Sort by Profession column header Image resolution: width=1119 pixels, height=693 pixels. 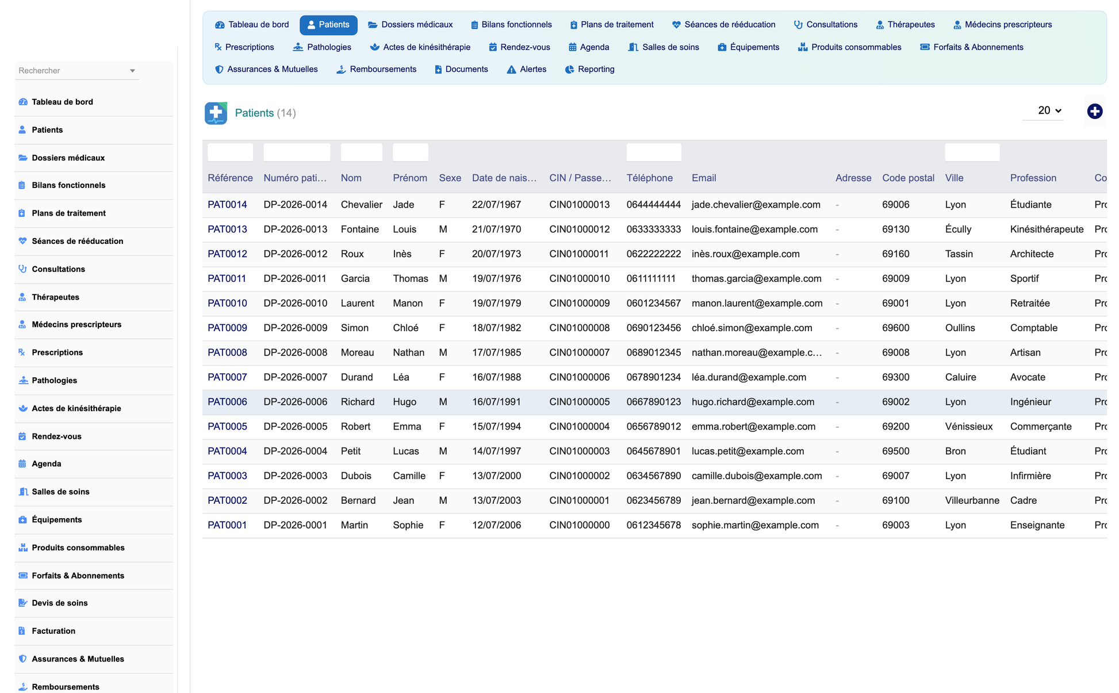pyautogui.click(x=1033, y=178)
